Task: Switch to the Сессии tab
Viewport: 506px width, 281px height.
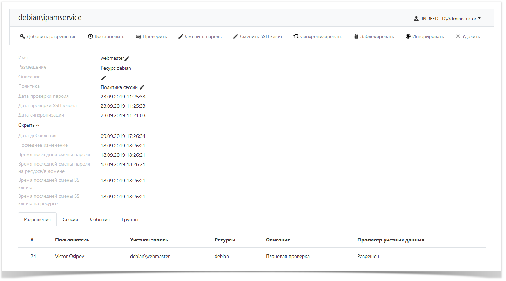Action: coord(70,219)
